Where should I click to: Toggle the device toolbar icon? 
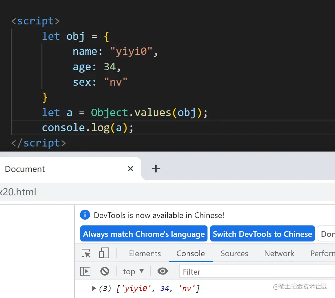coord(104,253)
